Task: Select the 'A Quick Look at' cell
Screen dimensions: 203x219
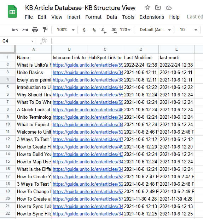Action: click(34, 109)
